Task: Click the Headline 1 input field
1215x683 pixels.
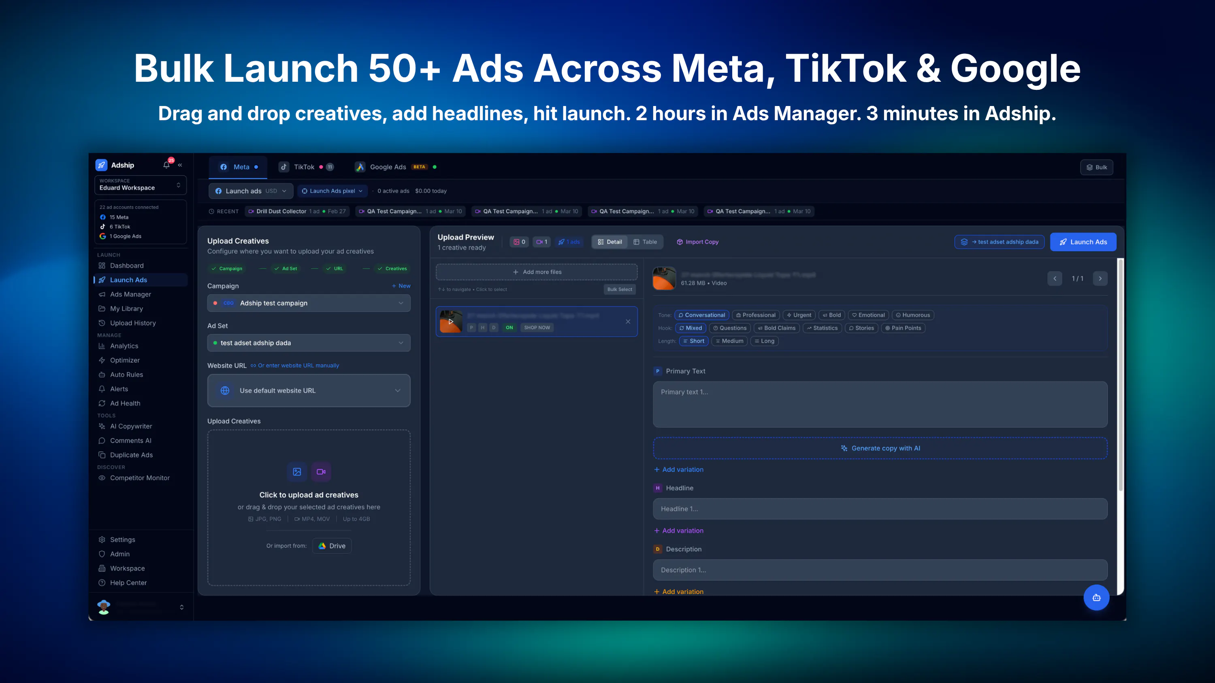Action: [880, 509]
